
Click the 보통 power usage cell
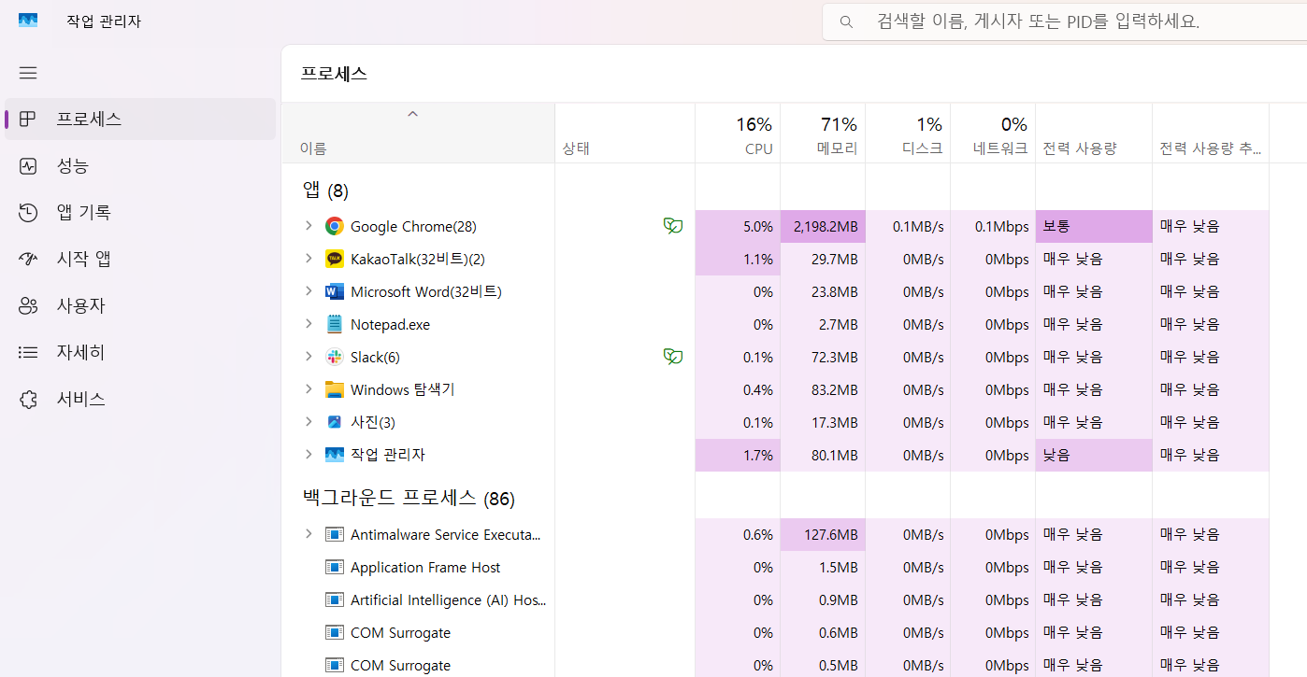[1094, 226]
